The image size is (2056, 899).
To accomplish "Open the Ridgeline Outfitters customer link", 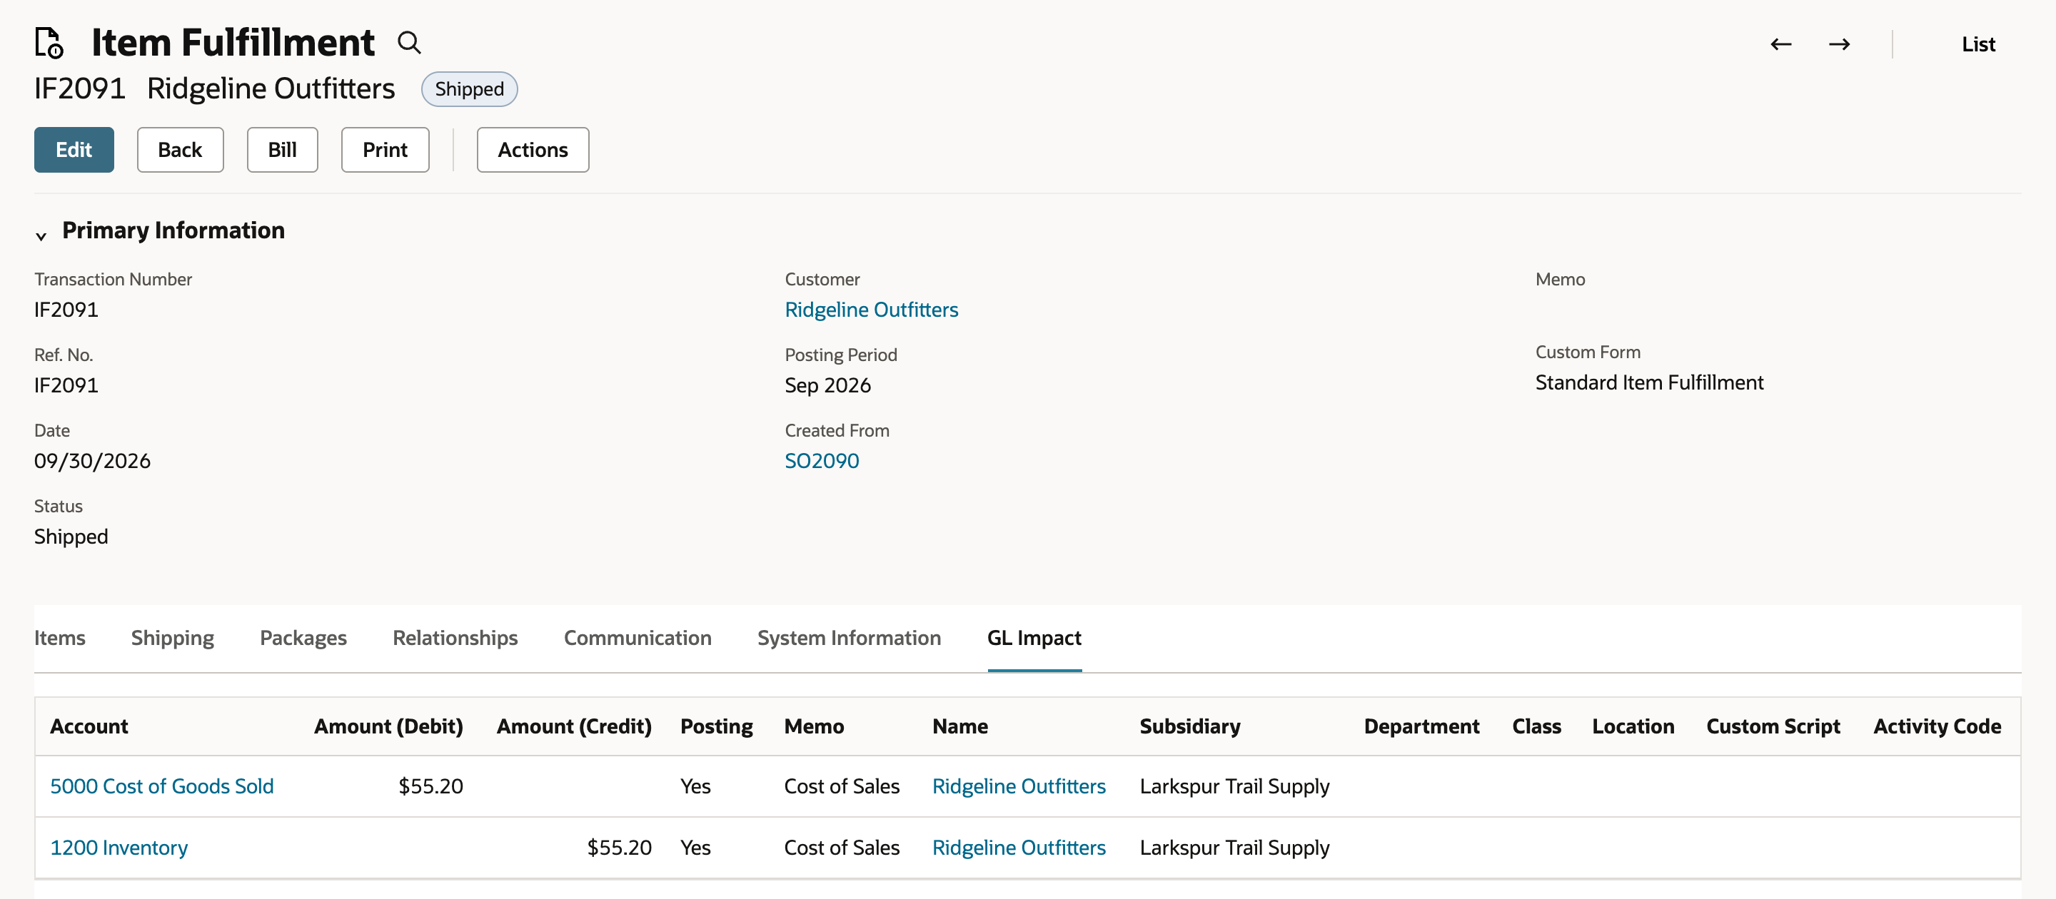I will [872, 310].
